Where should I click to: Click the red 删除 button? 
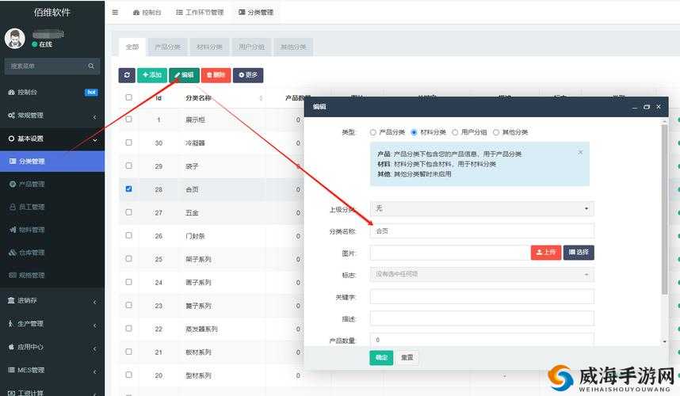click(x=216, y=75)
